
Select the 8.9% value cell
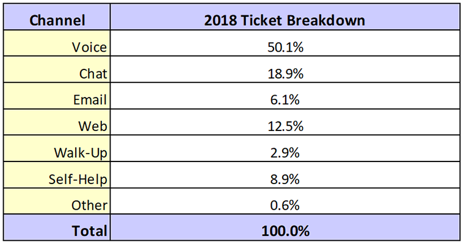[x=285, y=179]
